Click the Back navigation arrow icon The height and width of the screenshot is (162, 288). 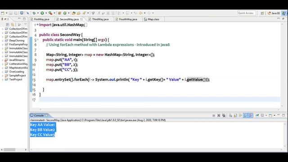click(x=141, y=13)
